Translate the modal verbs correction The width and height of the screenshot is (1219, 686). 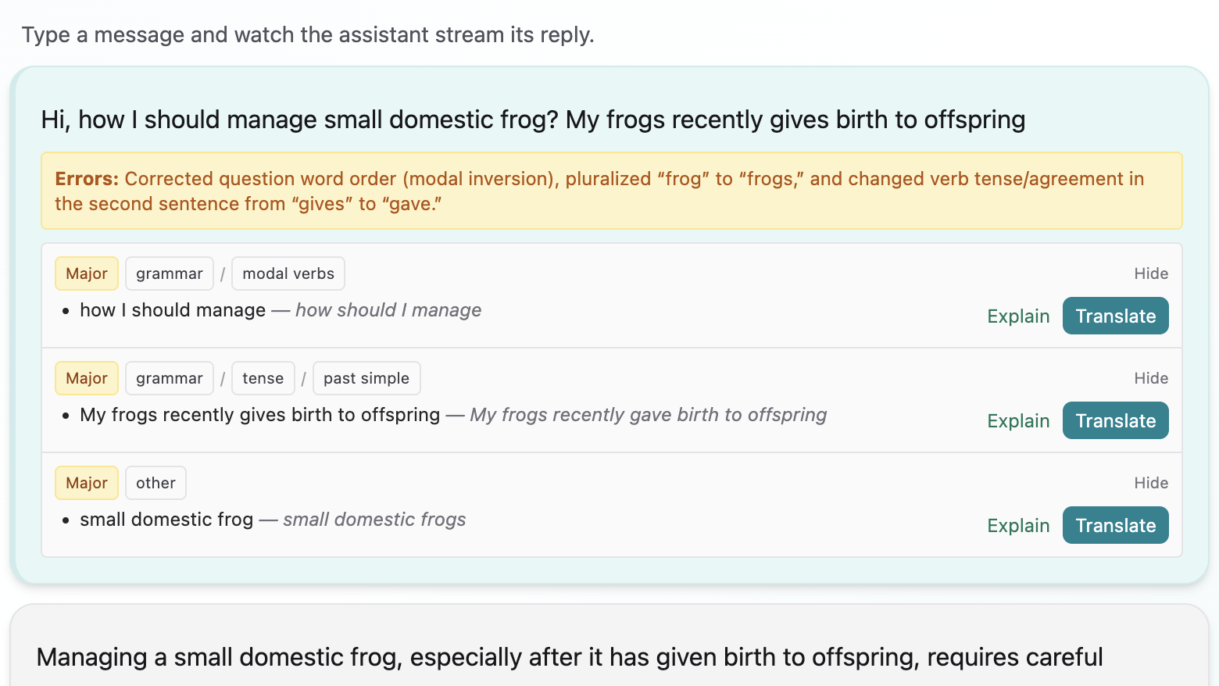(1115, 316)
